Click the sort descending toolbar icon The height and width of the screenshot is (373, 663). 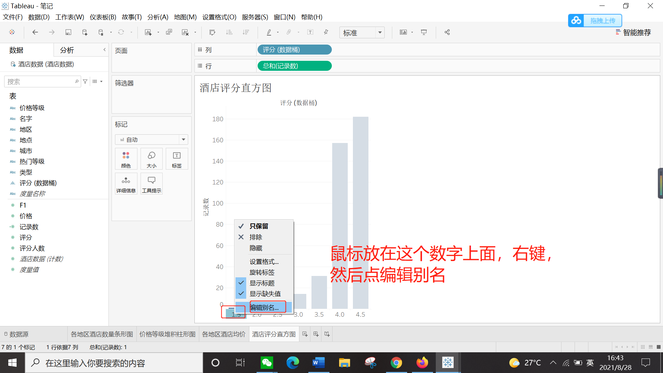click(246, 32)
